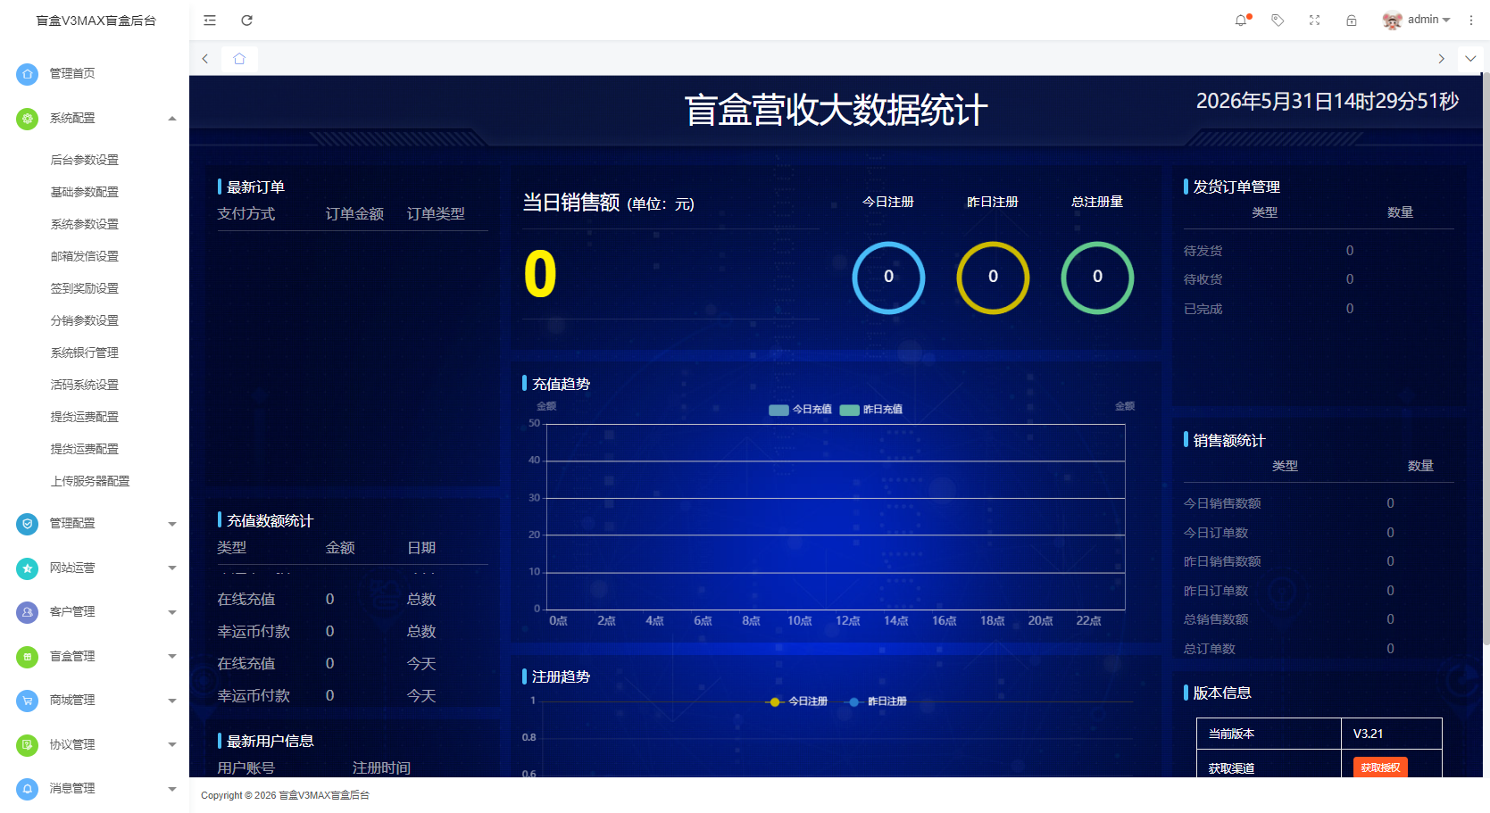Click the 商城管理 cart icon
1490x813 pixels.
(x=28, y=701)
